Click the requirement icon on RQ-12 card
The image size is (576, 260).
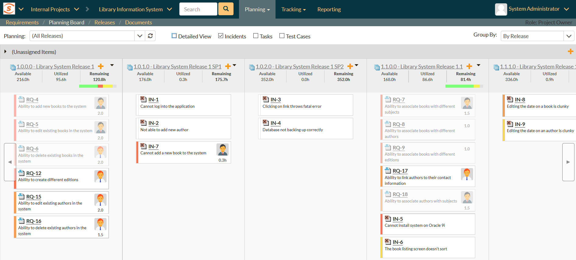[x=21, y=173]
